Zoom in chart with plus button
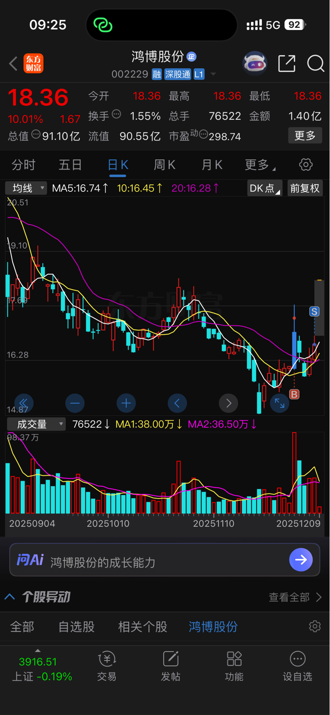Image resolution: width=330 pixels, height=715 pixels. 126,403
